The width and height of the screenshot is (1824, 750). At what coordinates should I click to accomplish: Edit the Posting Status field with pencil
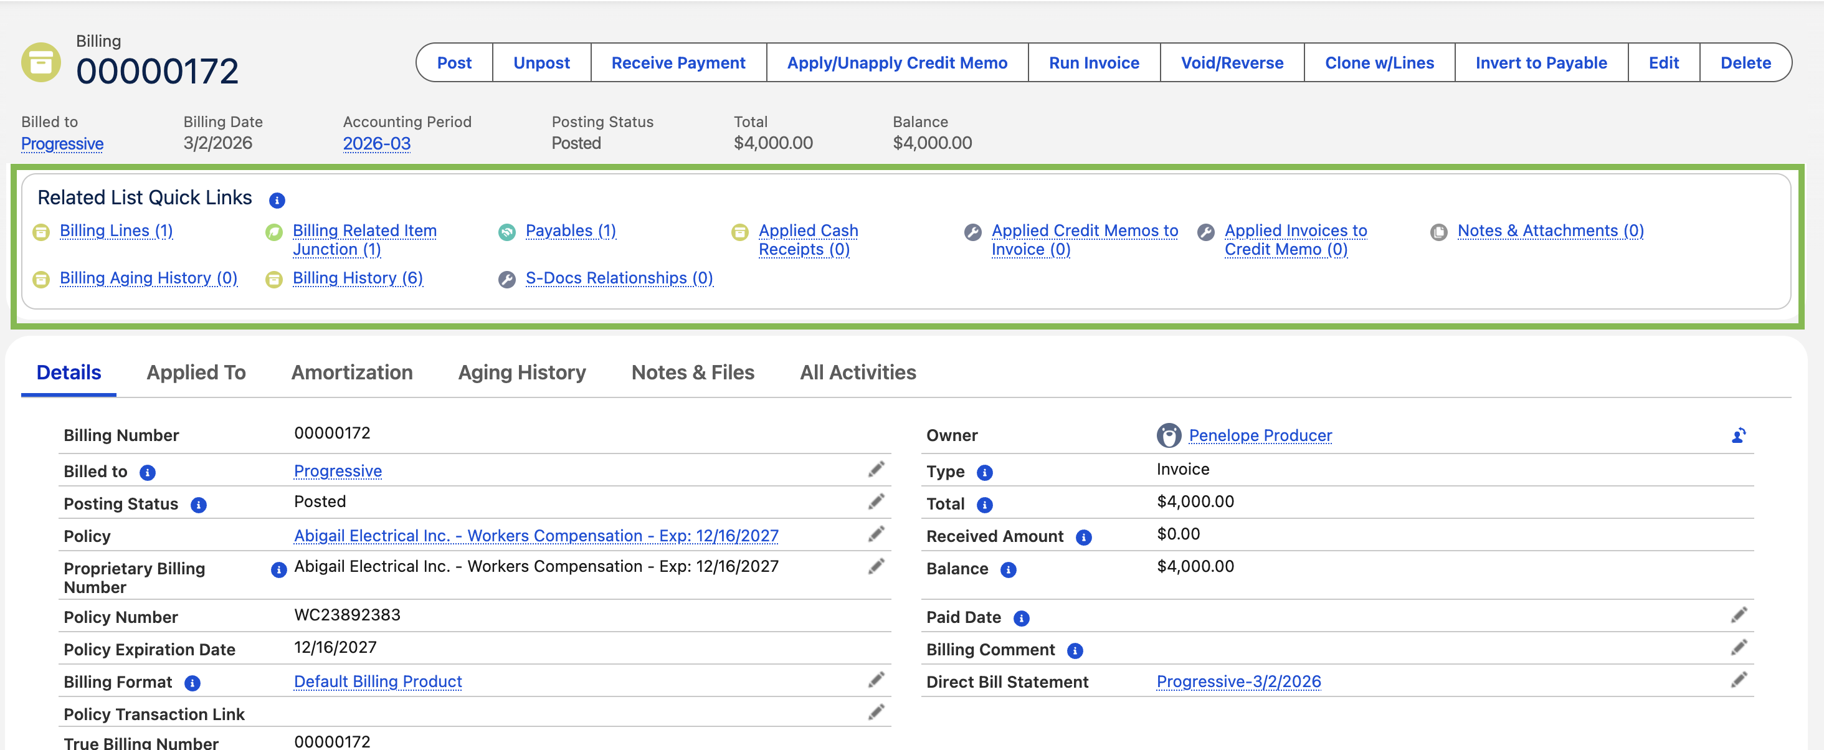pyautogui.click(x=876, y=502)
